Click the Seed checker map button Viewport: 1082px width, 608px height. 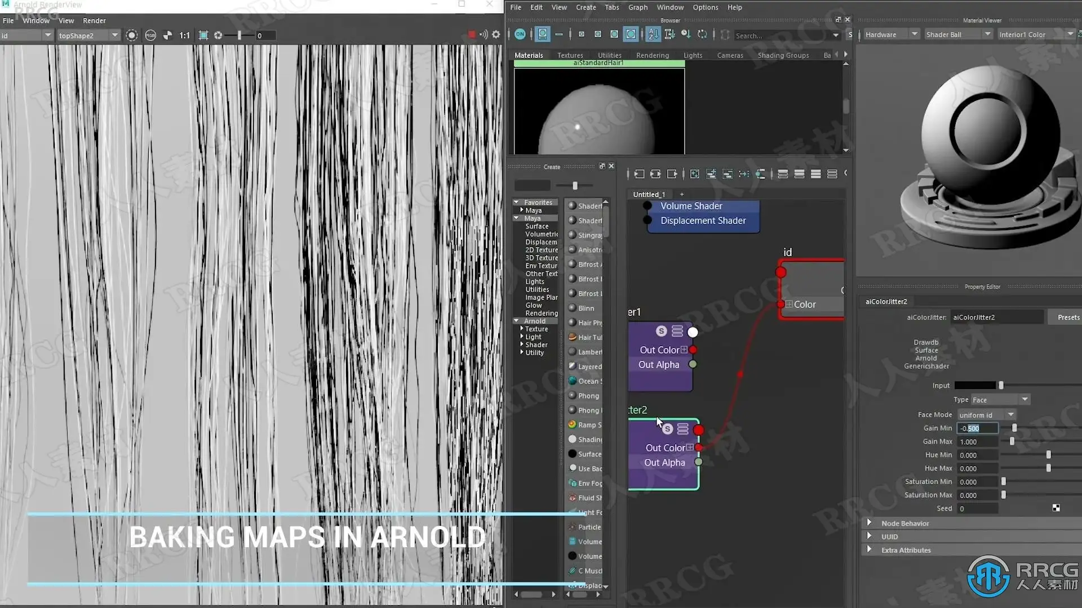pyautogui.click(x=1056, y=508)
